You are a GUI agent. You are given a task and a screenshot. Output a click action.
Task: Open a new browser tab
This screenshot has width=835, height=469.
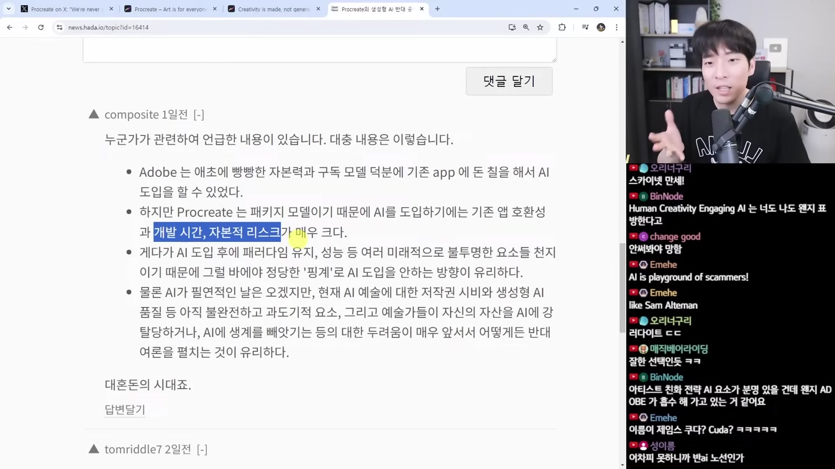[x=437, y=9]
